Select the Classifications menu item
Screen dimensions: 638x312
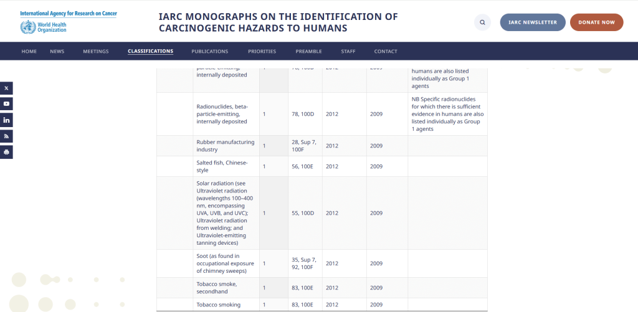point(150,51)
